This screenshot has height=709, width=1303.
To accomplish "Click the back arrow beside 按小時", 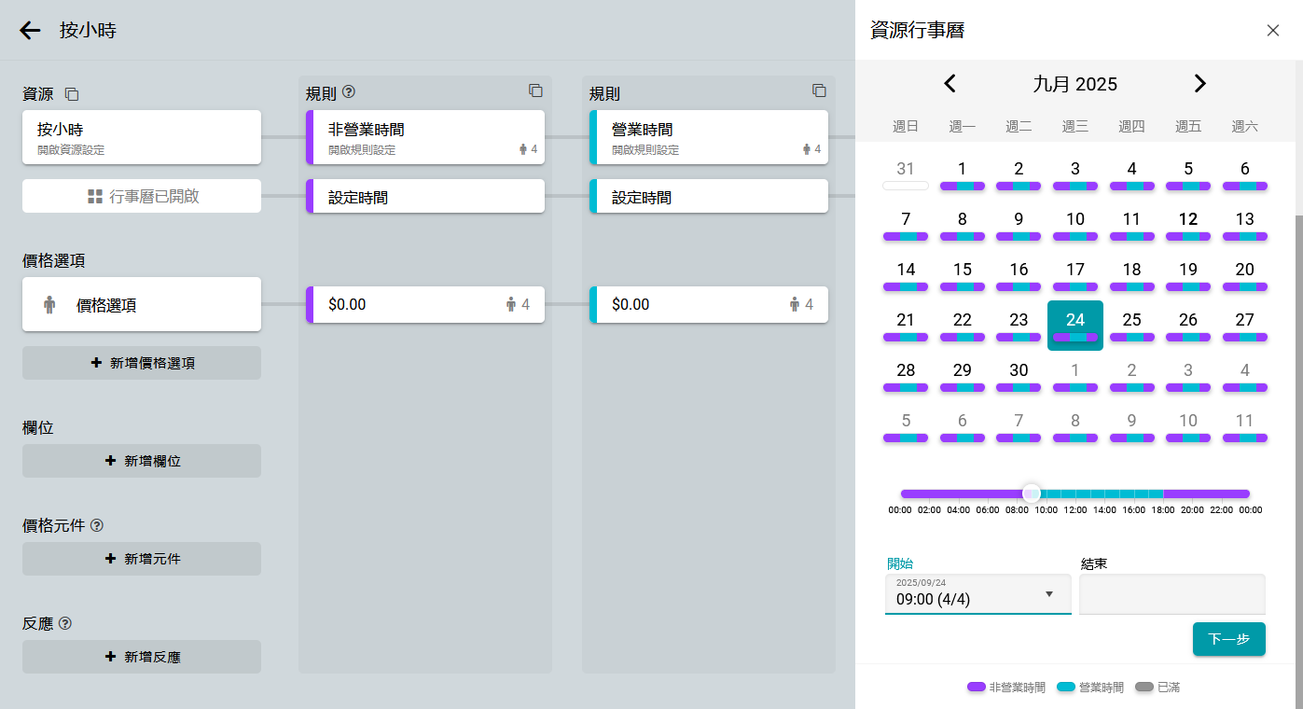I will [x=30, y=31].
